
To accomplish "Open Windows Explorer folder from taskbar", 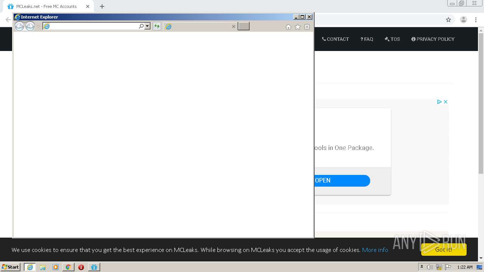I will pyautogui.click(x=43, y=267).
